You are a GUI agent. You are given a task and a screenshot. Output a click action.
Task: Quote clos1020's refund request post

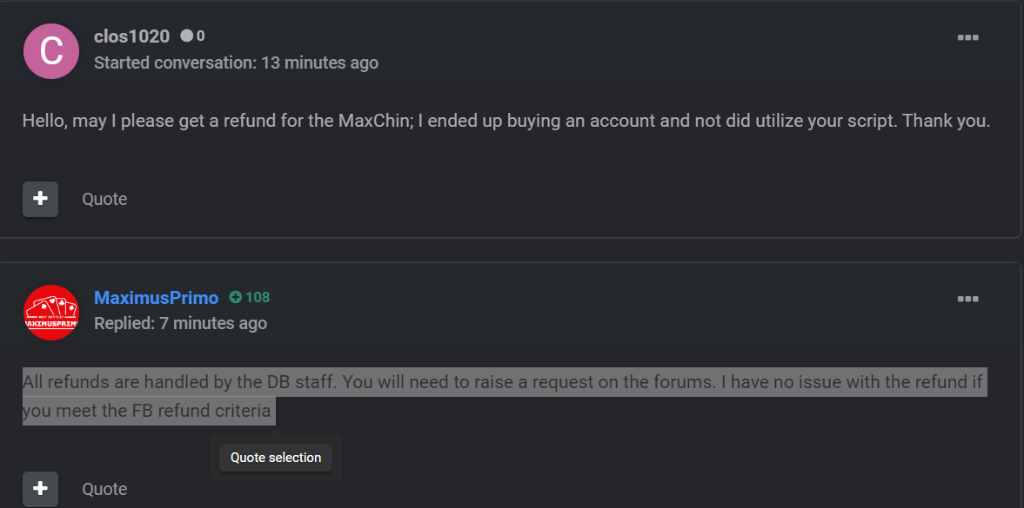coord(104,199)
